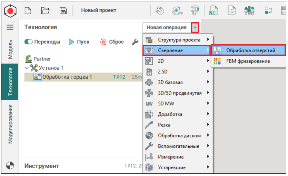The width and height of the screenshot is (288, 176).
Task: Click the wrench icon beside Сброс
Action: 135,42
